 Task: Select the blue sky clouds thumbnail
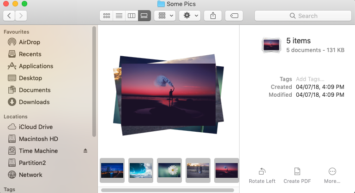tap(141, 170)
